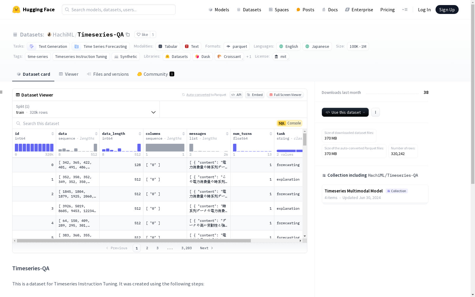
Task: Sort the columns column
Action: 183,134
